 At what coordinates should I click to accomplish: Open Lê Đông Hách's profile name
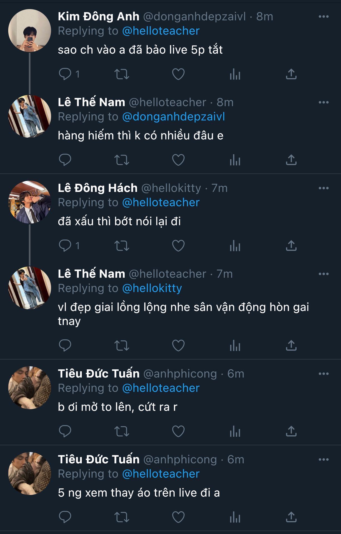pos(98,188)
